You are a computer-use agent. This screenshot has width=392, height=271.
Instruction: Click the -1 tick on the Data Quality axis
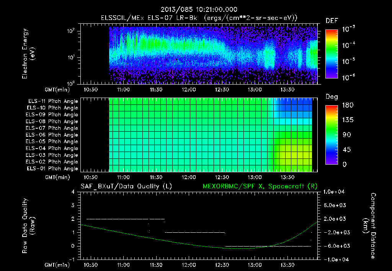[72, 260]
